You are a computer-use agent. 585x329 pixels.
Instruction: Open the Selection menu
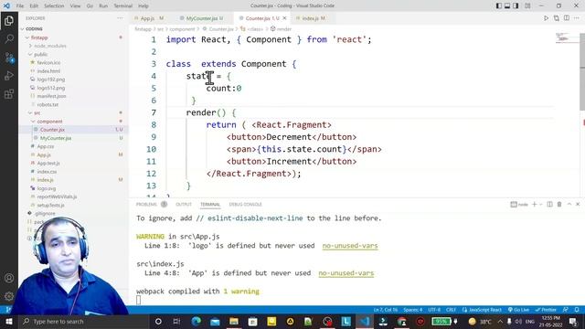(54, 5)
